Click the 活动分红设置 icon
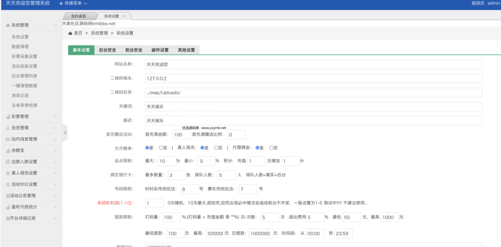The height and width of the screenshot is (247, 501). 8,184
